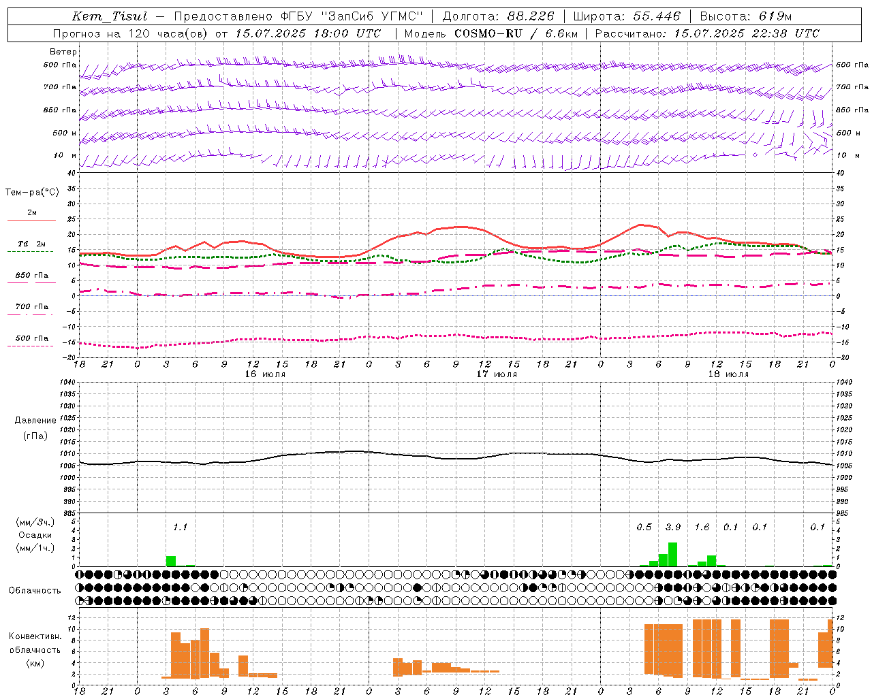Screen dimensions: 872x697
Task: Click the tallest orange convective bar on 16 июля
Action: click(204, 653)
